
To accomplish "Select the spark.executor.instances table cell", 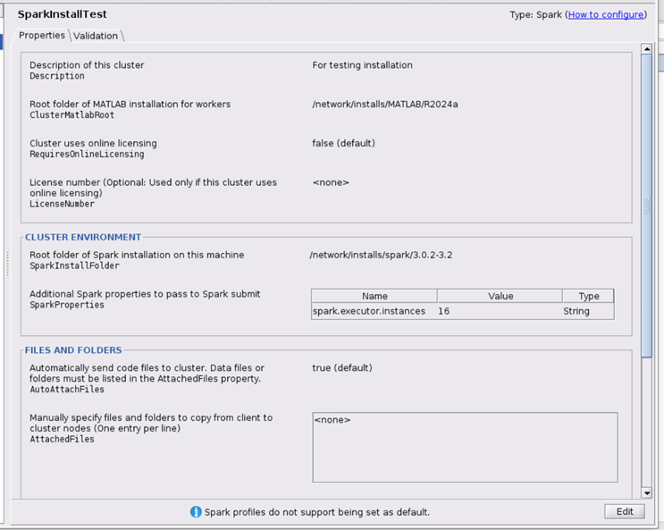I will point(370,312).
